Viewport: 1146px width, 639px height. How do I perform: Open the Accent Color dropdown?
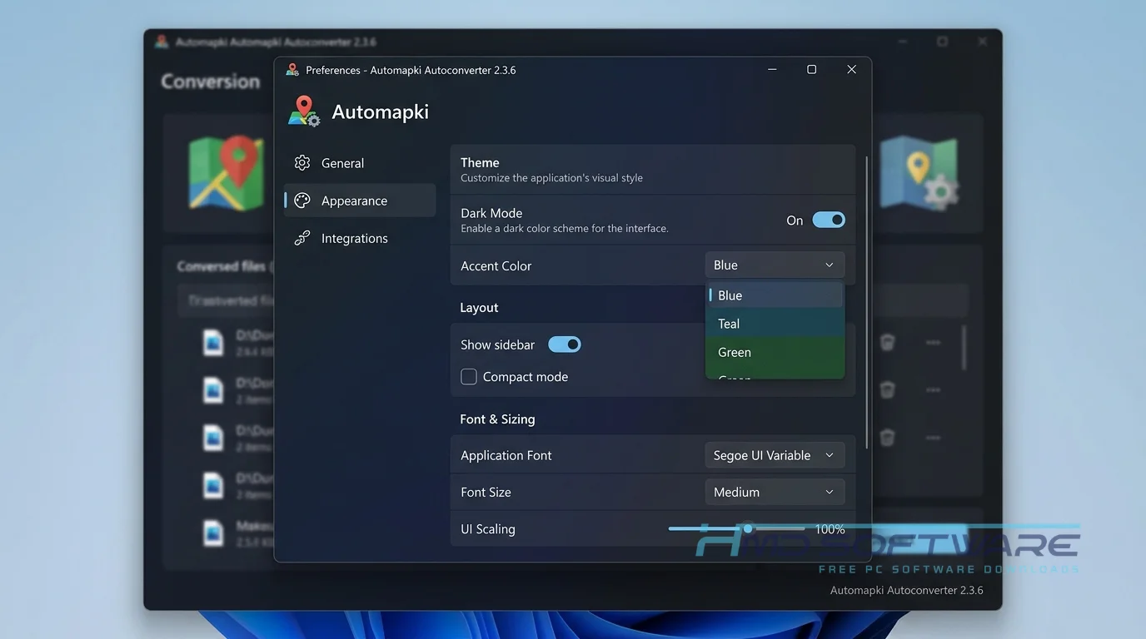(x=775, y=265)
